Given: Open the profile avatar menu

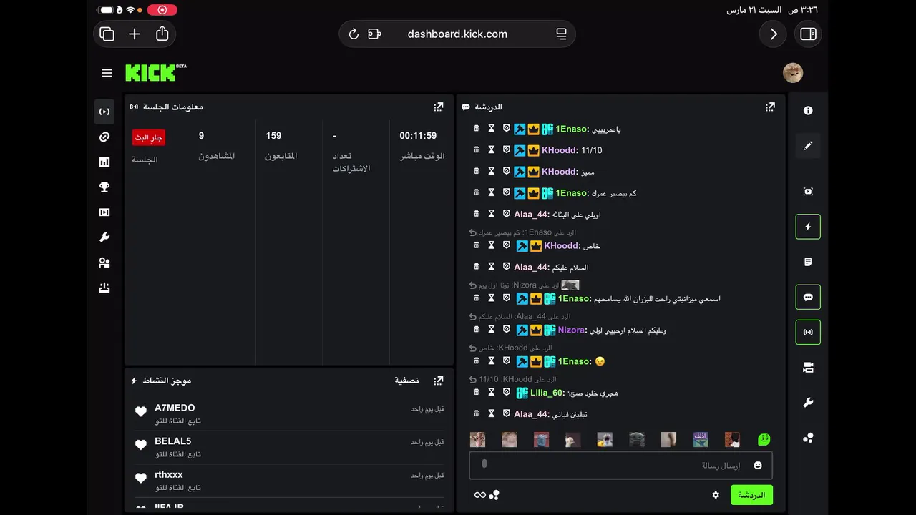Looking at the screenshot, I should [x=793, y=72].
